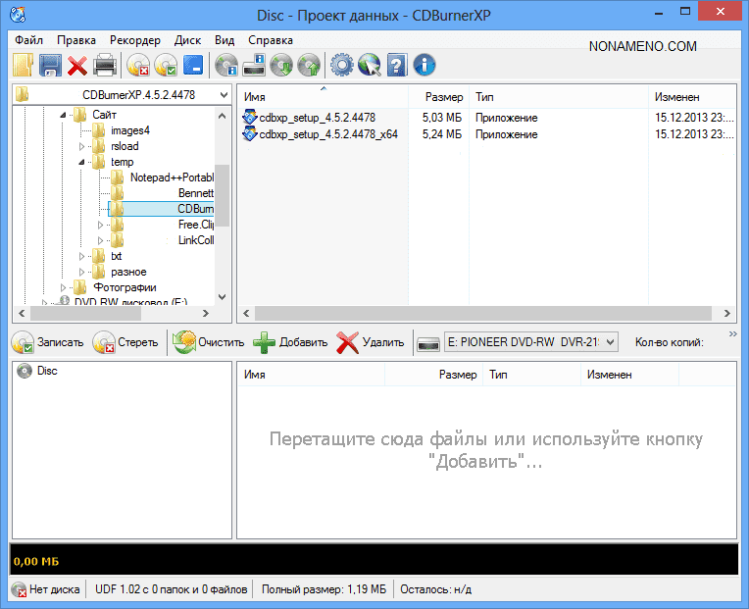Viewport: 749px width, 609px height.
Task: Open the Рекордер menu
Action: tap(135, 40)
